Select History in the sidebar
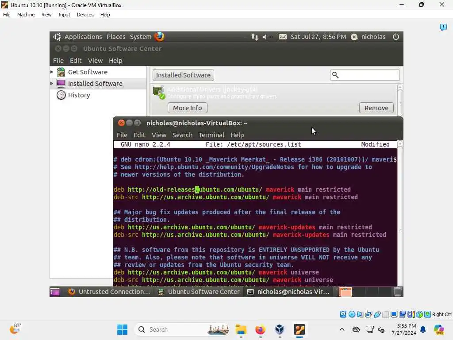The image size is (453, 340). [x=79, y=95]
